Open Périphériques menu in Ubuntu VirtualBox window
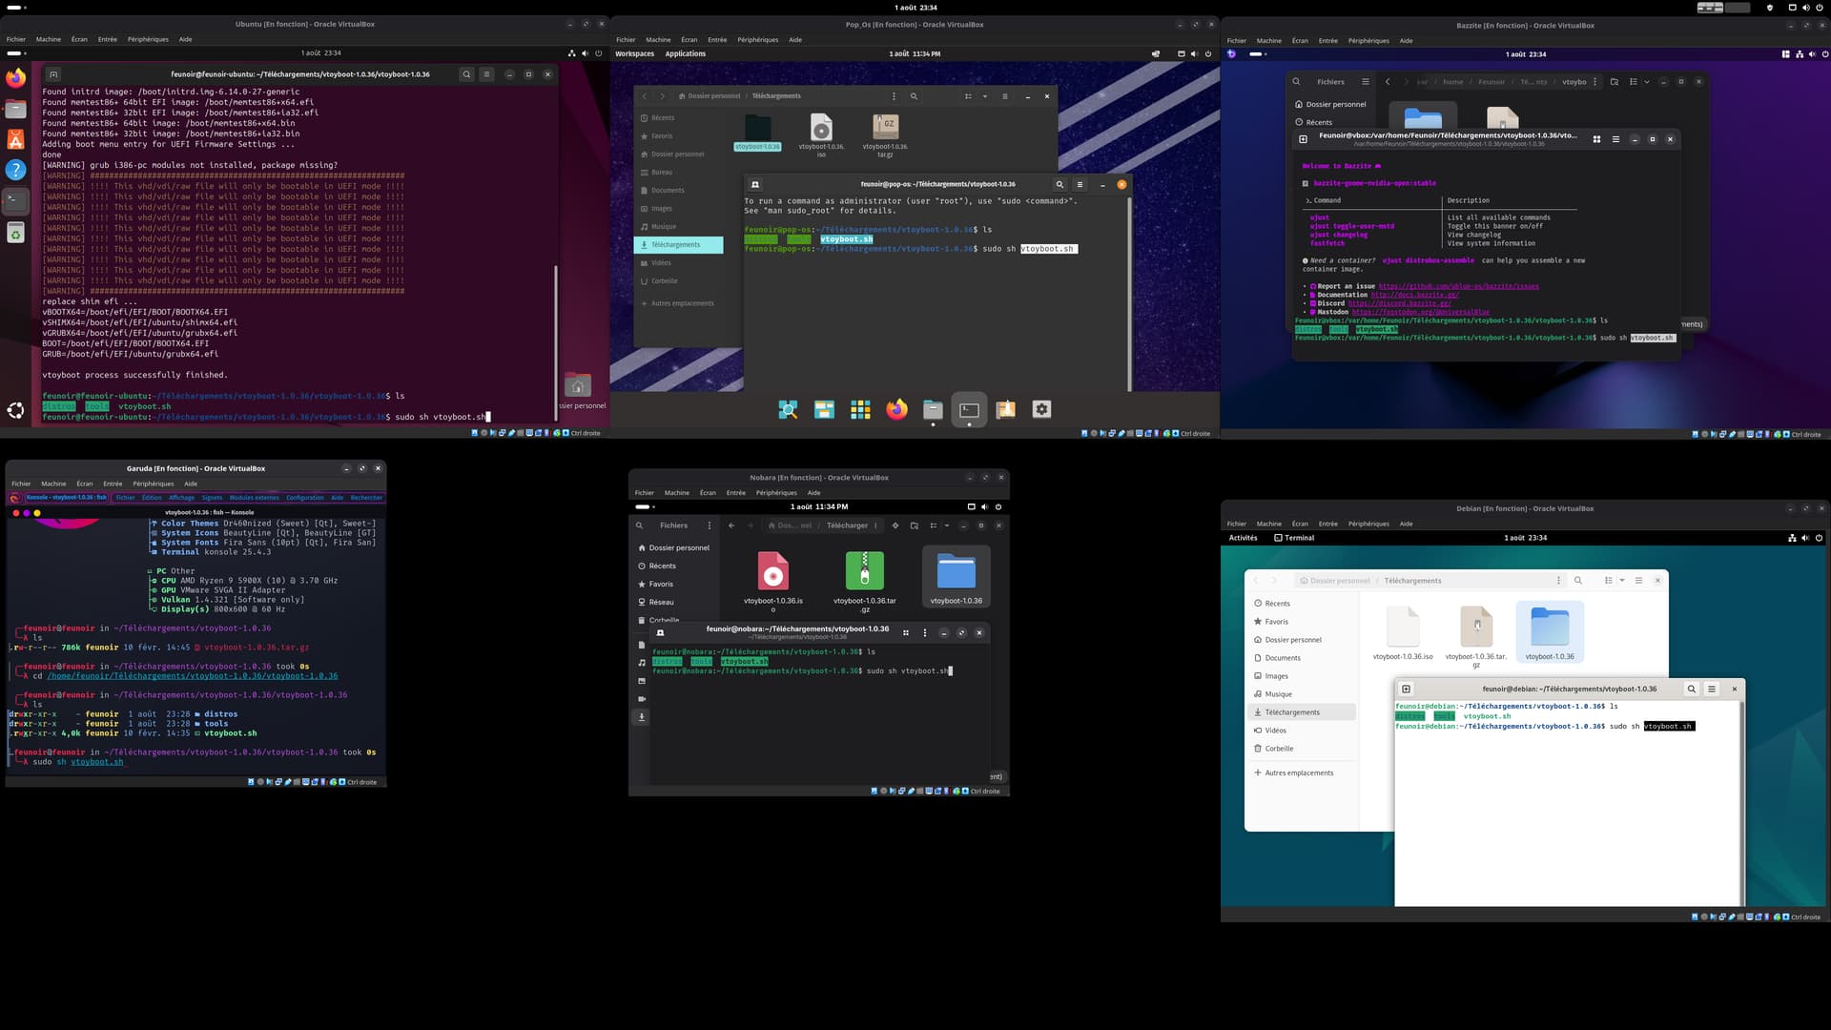 pos(148,39)
